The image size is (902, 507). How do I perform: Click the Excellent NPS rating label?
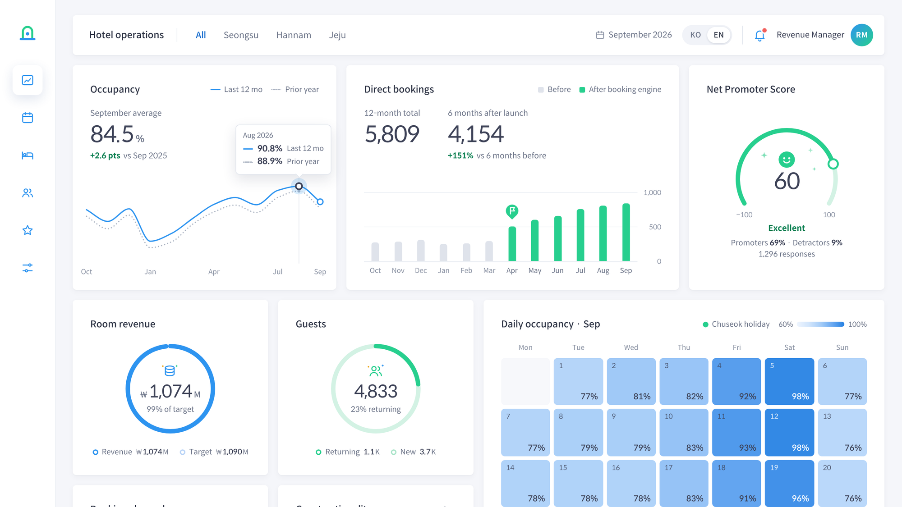tap(787, 228)
